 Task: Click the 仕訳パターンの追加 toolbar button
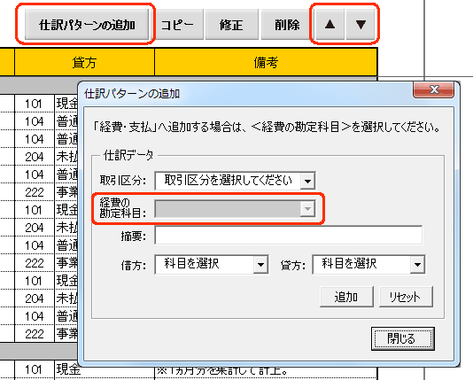point(87,25)
